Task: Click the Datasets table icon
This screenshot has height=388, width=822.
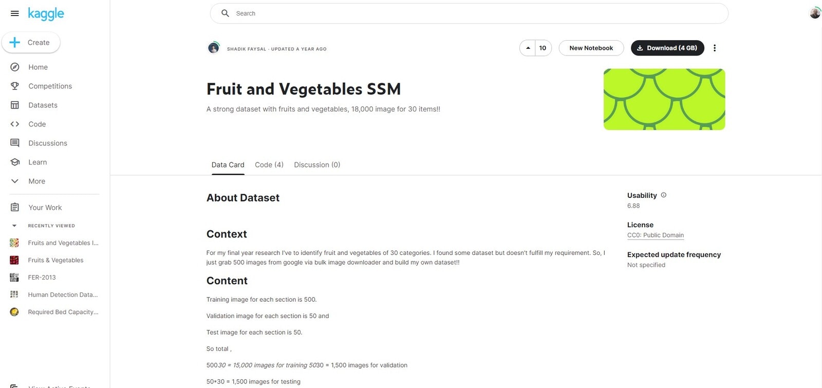Action: pyautogui.click(x=15, y=105)
